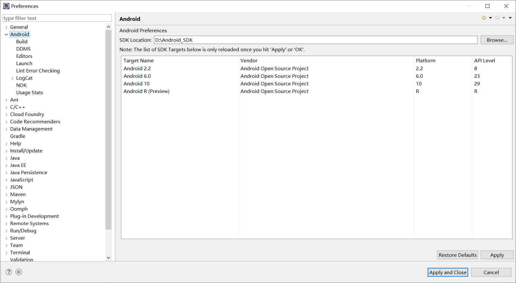Select Lint Error Checking page

pos(38,71)
